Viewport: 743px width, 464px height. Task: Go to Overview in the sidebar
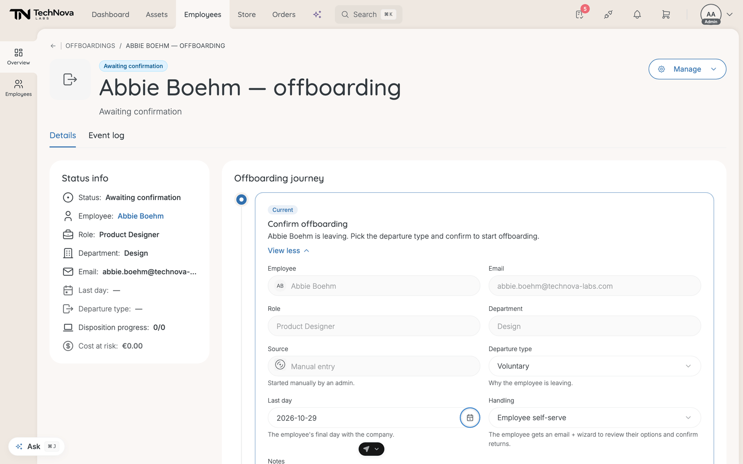[19, 57]
